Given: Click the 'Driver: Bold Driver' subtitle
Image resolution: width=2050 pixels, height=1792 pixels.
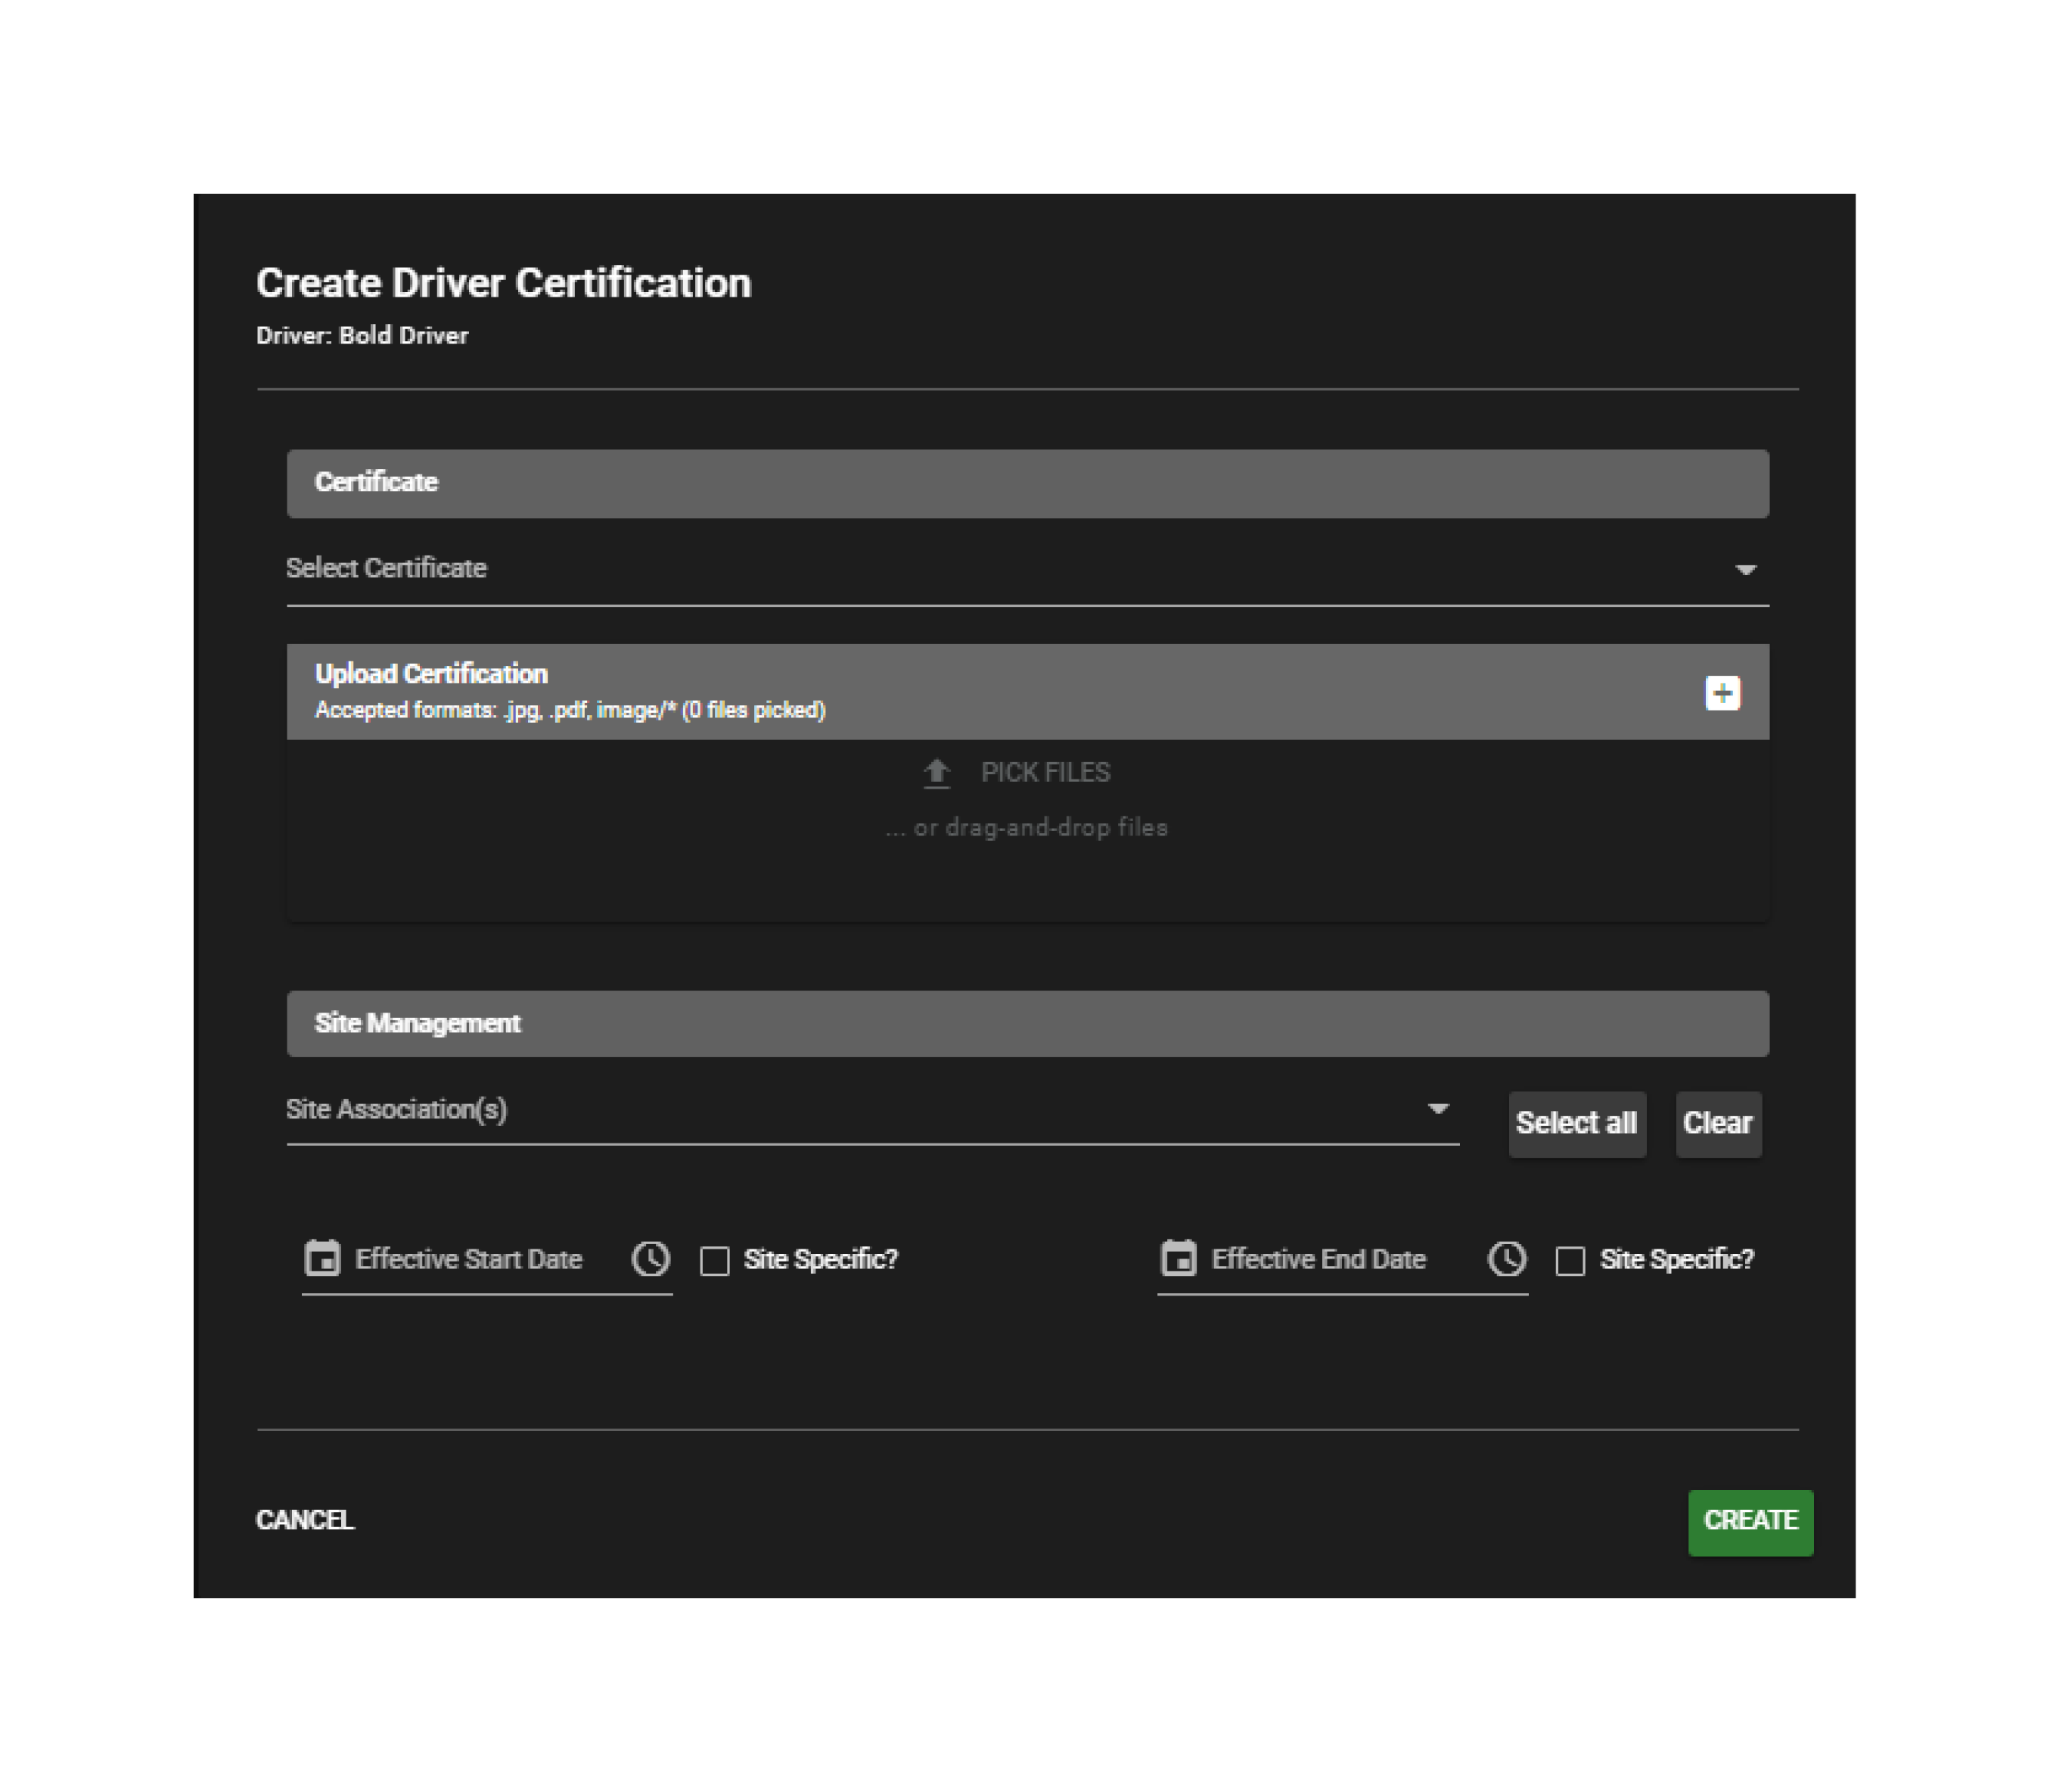Looking at the screenshot, I should pyautogui.click(x=362, y=335).
